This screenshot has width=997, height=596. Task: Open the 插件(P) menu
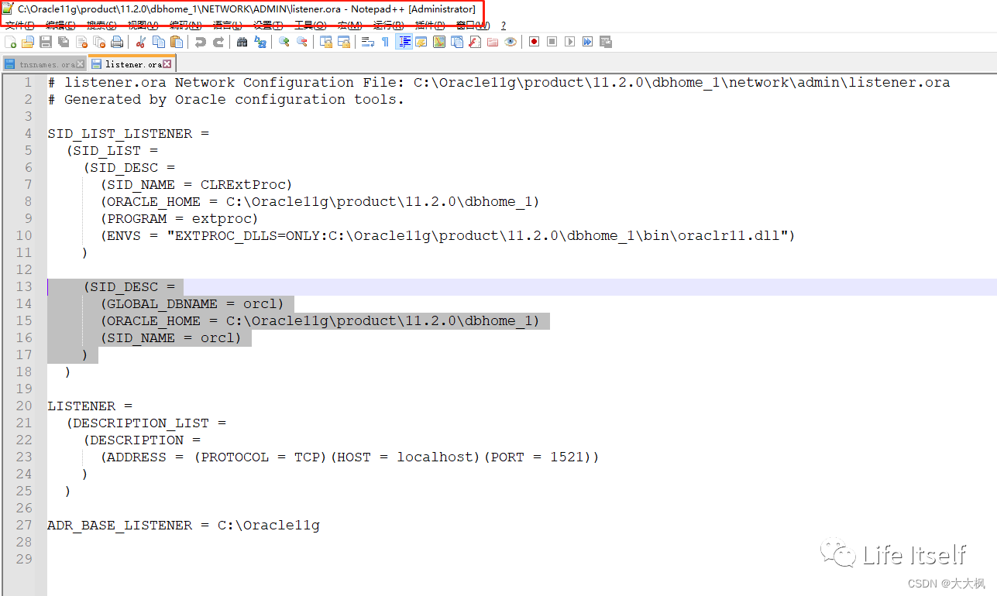[430, 26]
